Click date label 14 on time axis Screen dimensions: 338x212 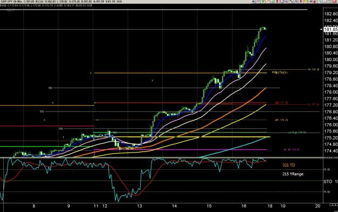(x=174, y=206)
